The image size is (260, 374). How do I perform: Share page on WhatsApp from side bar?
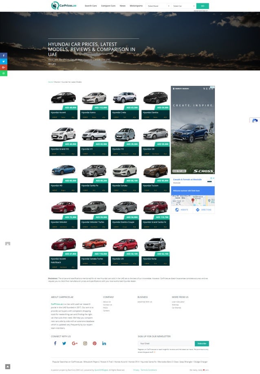click(4, 73)
